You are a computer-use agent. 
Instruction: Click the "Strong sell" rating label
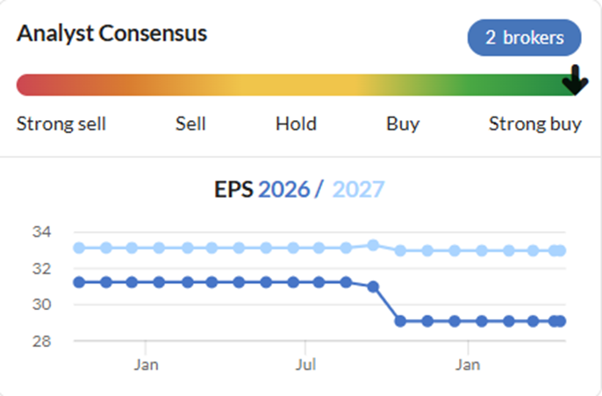click(61, 124)
